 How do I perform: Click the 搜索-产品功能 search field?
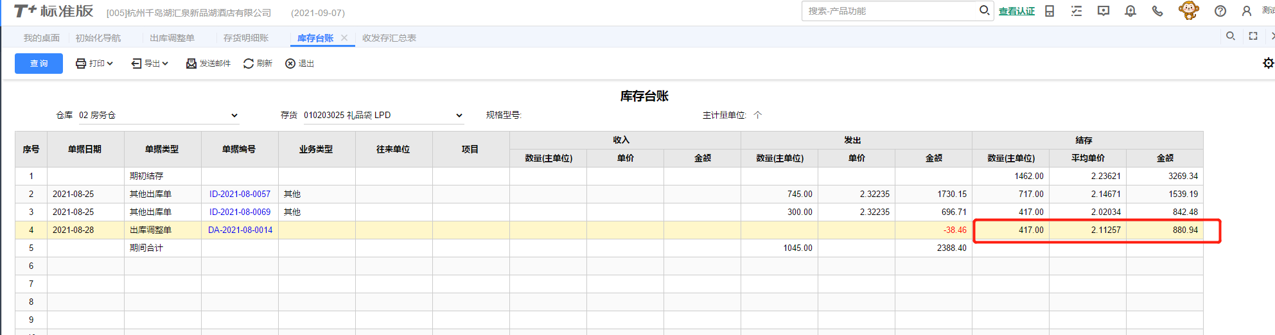click(891, 11)
